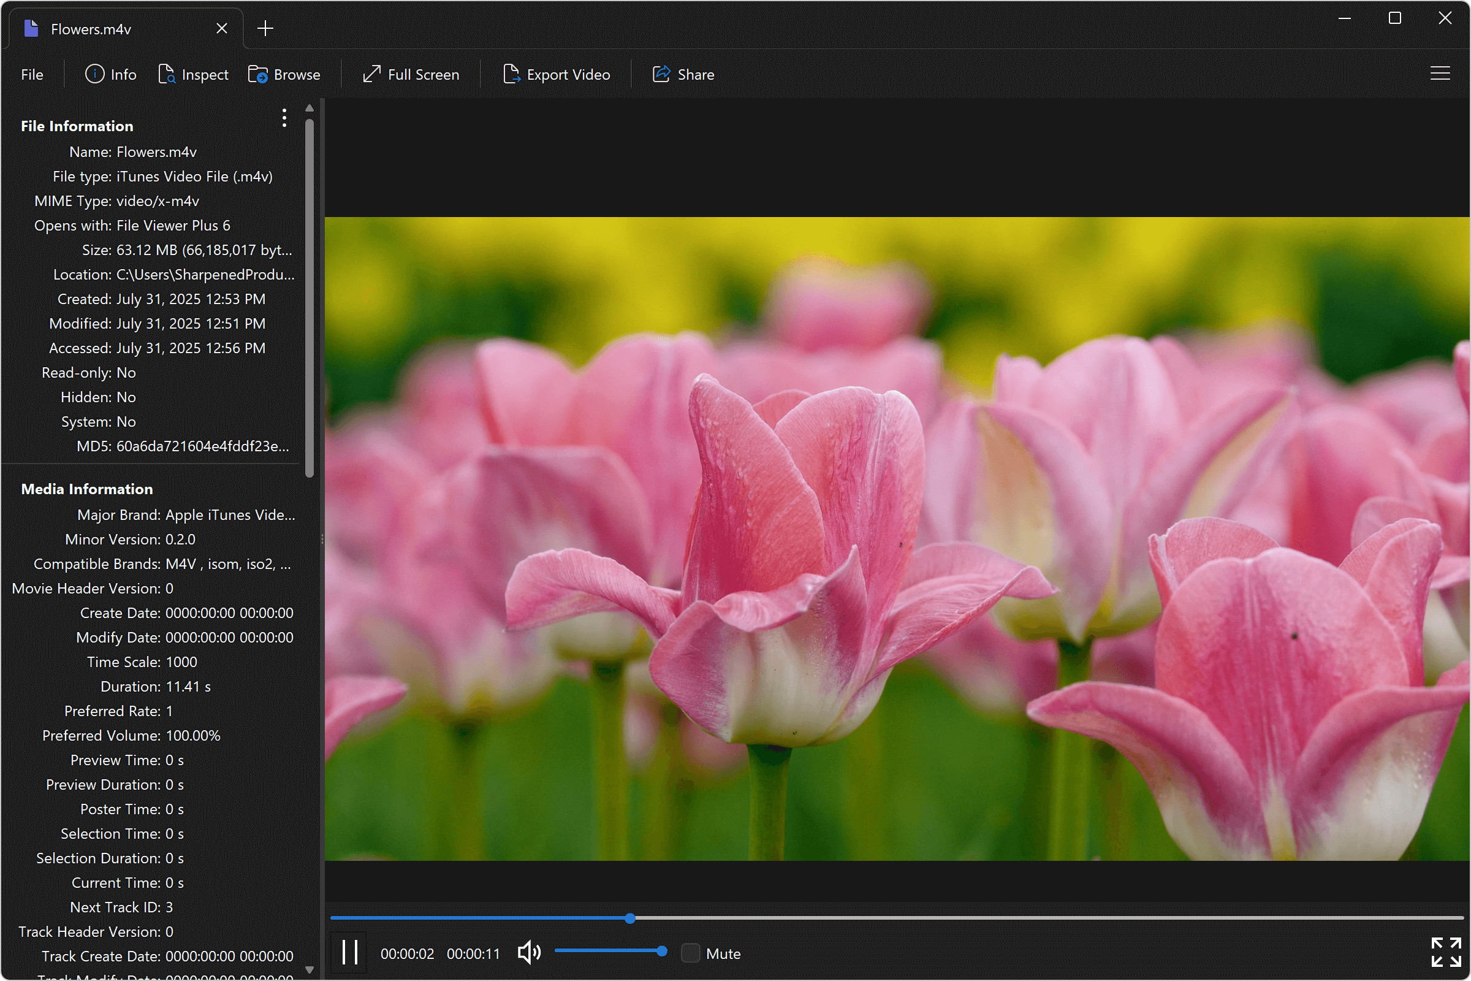
Task: Enter Full Screen mode
Action: pyautogui.click(x=410, y=74)
